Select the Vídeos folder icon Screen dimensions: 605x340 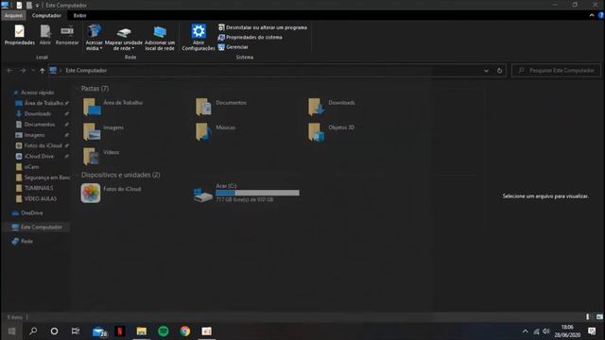click(x=92, y=157)
